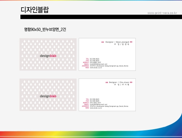Select the Designer / Cho,siwon name line
Screen dimensions: 182x138
(x=119, y=83)
